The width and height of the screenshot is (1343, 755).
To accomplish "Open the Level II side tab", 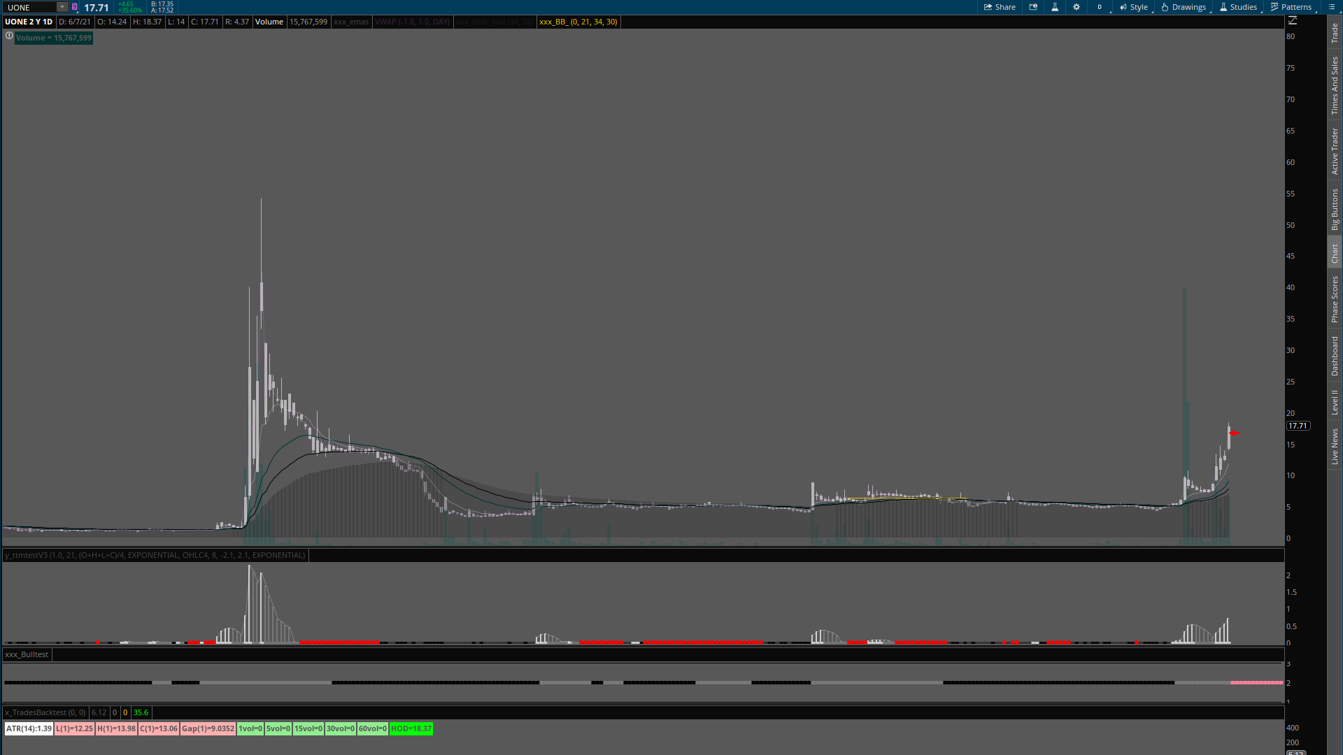I will (x=1335, y=402).
